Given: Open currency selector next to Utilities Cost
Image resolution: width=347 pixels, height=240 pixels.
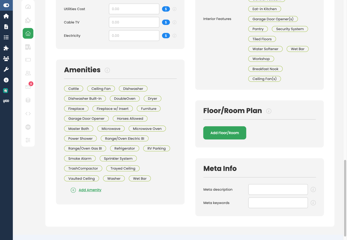Looking at the screenshot, I should pos(166,9).
